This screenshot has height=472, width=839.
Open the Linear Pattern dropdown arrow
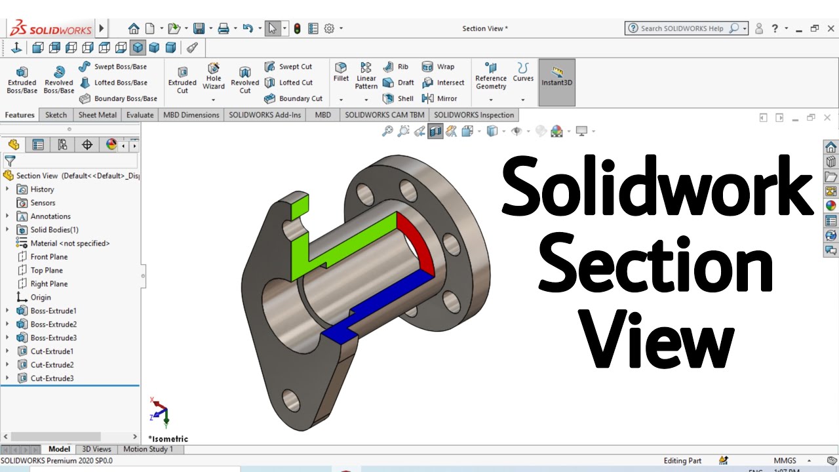[366, 100]
